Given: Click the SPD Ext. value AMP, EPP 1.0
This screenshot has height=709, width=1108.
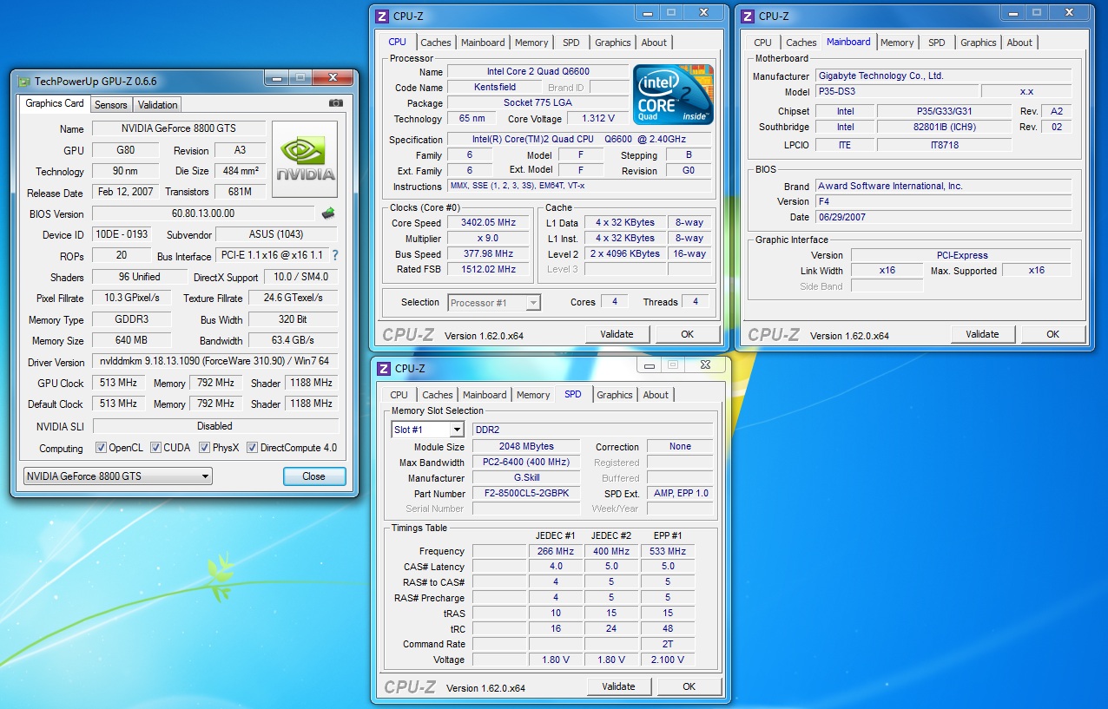Looking at the screenshot, I should pos(680,494).
